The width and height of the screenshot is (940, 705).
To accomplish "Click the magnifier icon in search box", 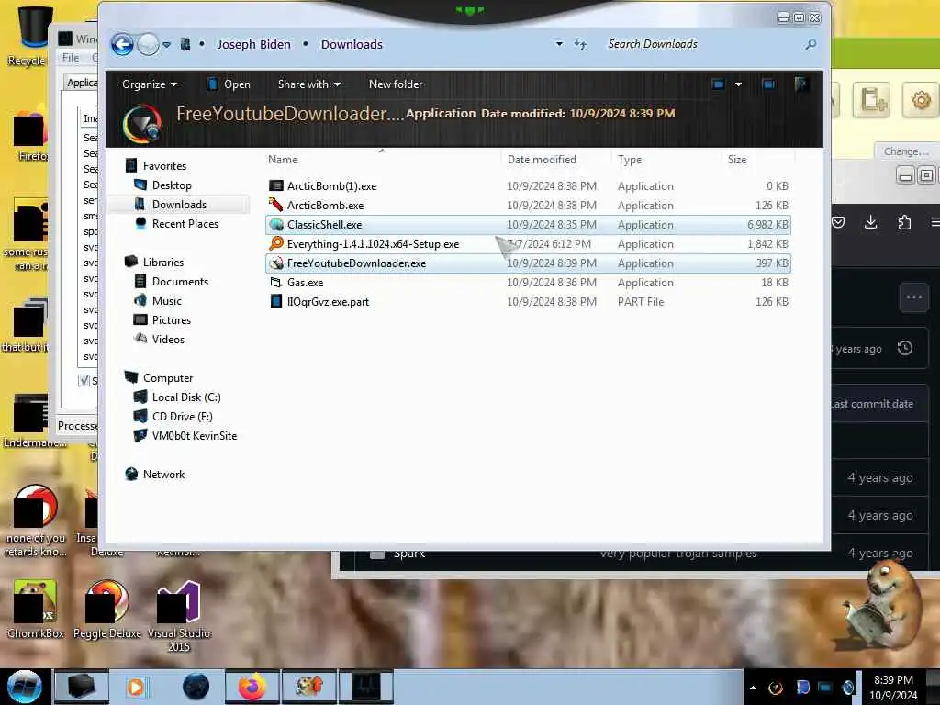I will tap(811, 44).
